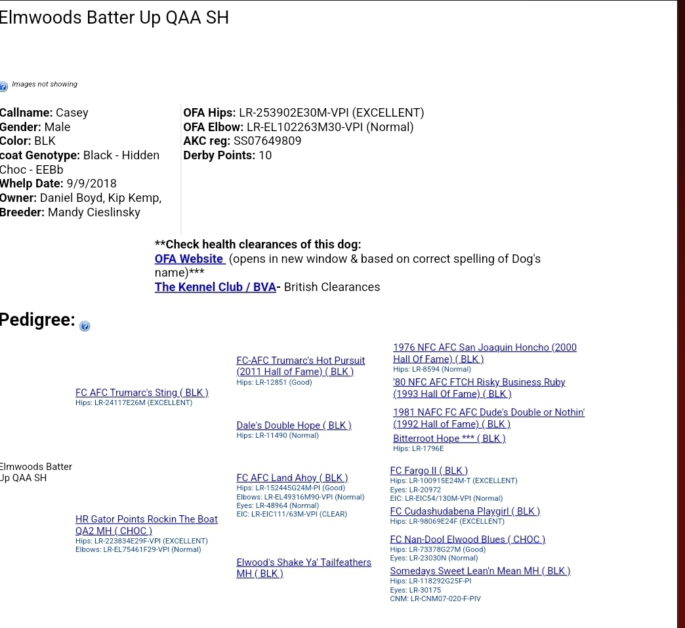Click the help icon next to Pedigree heading

tap(85, 326)
